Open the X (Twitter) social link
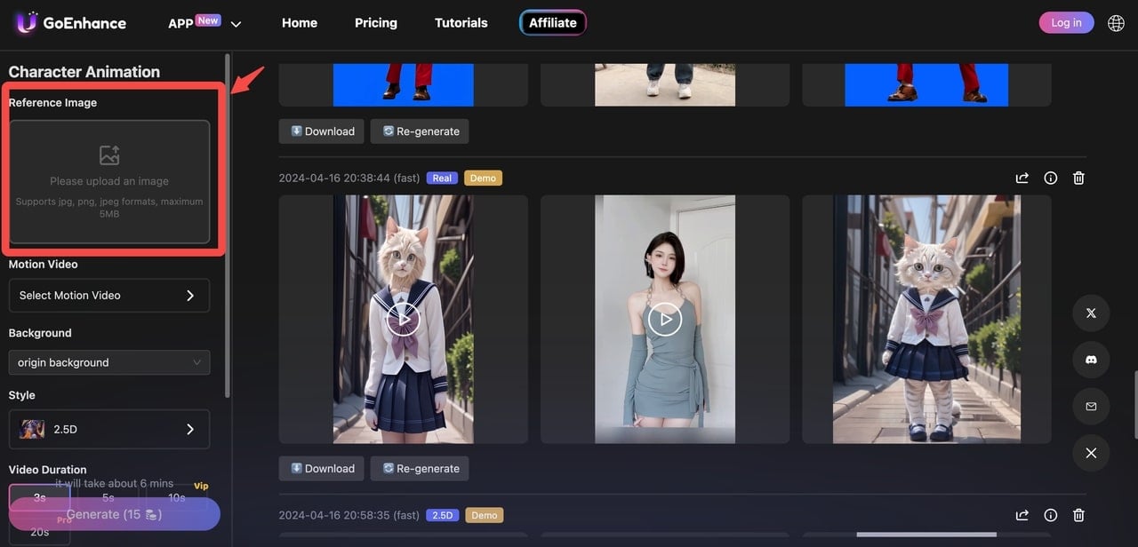Image resolution: width=1138 pixels, height=547 pixels. coord(1091,313)
